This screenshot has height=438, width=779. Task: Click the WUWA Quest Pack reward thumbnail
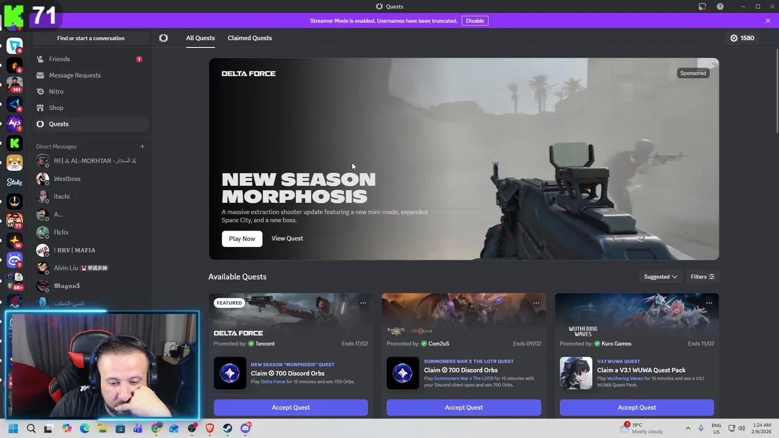pos(576,373)
